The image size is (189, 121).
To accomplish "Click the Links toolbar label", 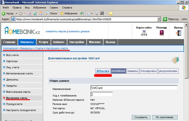I will [184, 19].
